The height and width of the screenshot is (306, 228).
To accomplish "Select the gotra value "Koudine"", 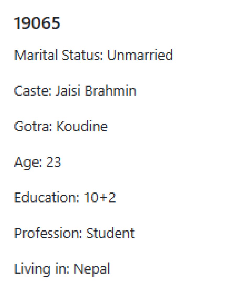I will (82, 127).
